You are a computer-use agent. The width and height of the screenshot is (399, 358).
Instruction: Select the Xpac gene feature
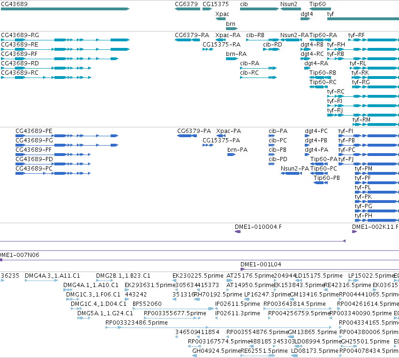coord(220,19)
